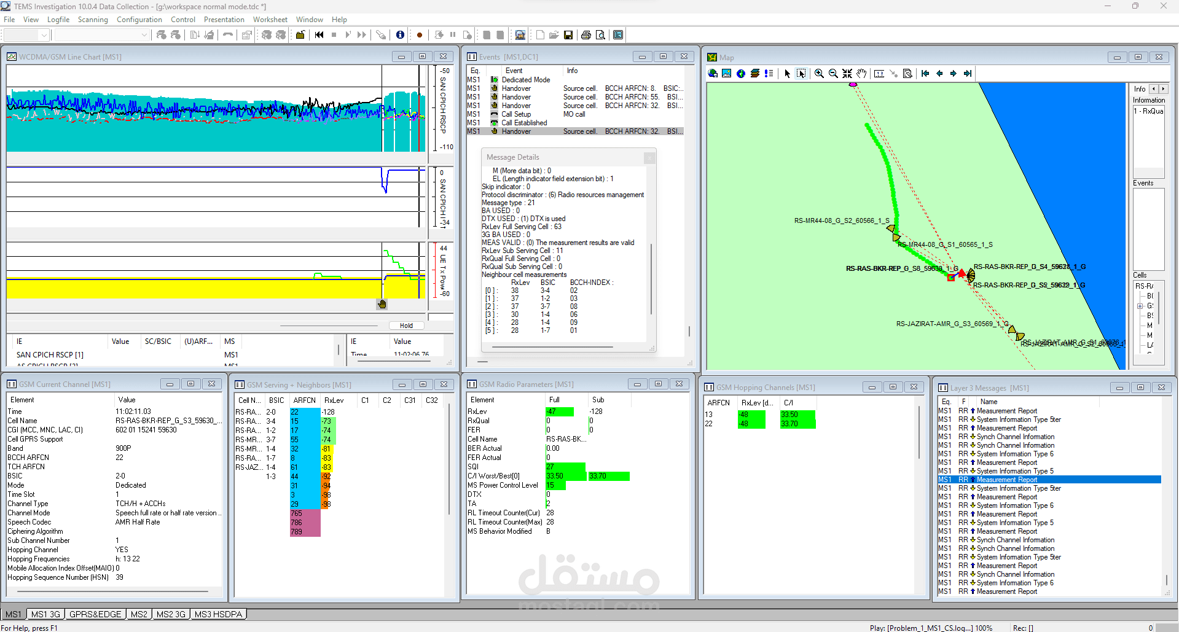Pause logfile playback
This screenshot has height=632, width=1179.
tap(453, 35)
